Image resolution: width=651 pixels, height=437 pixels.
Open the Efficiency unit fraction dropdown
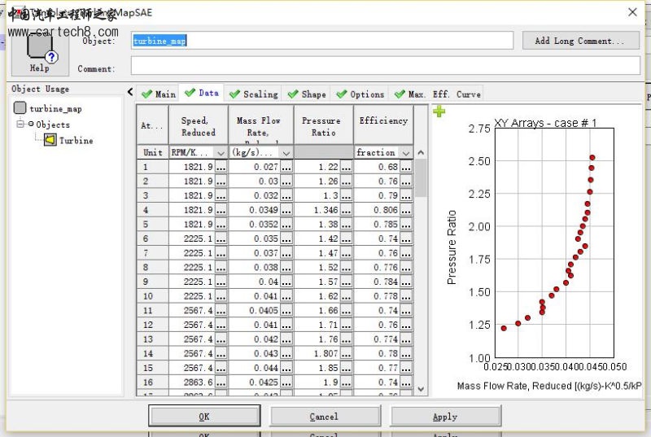pyautogui.click(x=406, y=153)
